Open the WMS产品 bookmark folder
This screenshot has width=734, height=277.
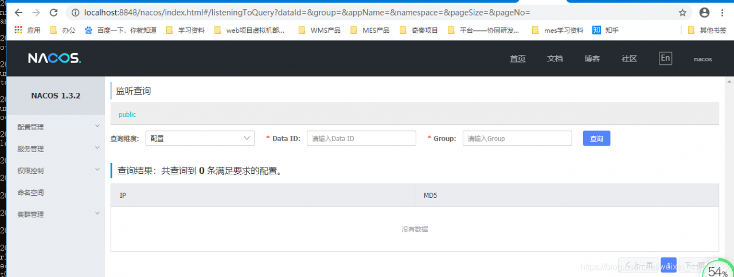pos(319,30)
